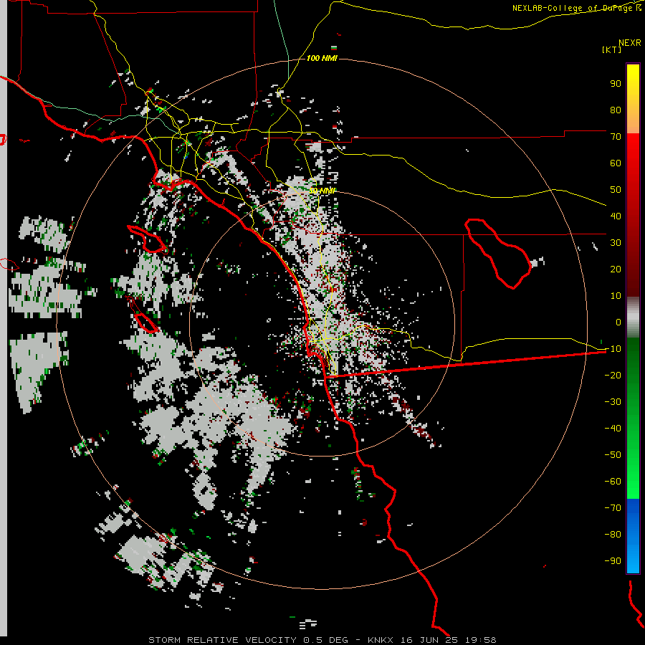Click the 40 value on velocity scale
The image size is (645, 645).
coord(616,216)
